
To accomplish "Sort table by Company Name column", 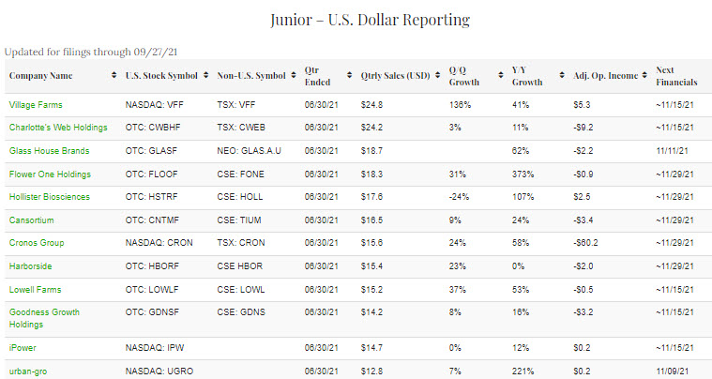I will click(x=42, y=76).
